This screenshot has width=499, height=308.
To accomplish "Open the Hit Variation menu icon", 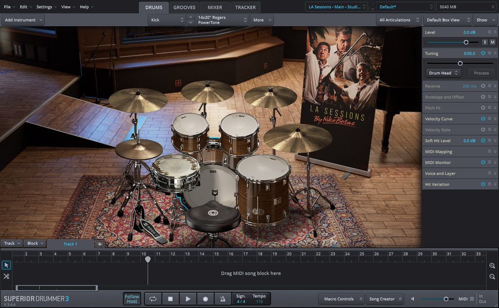I will [489, 184].
